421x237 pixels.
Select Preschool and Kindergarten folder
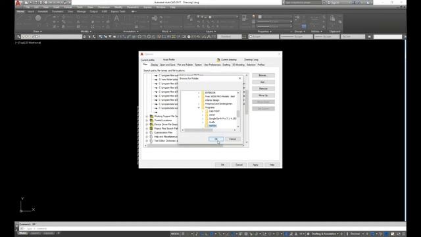click(218, 104)
